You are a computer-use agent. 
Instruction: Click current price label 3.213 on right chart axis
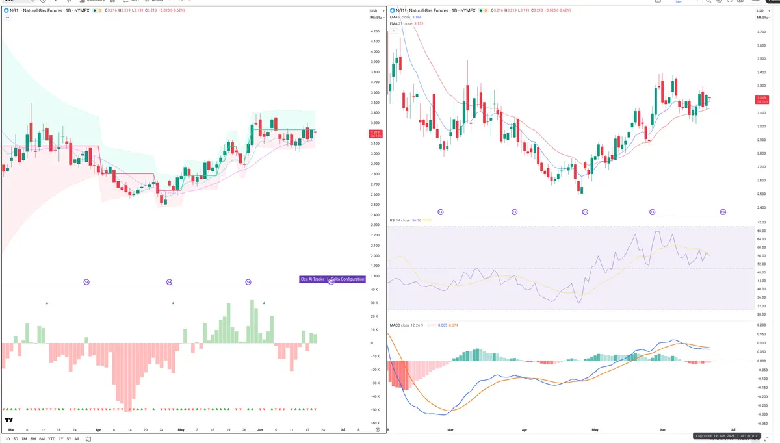pyautogui.click(x=763, y=99)
